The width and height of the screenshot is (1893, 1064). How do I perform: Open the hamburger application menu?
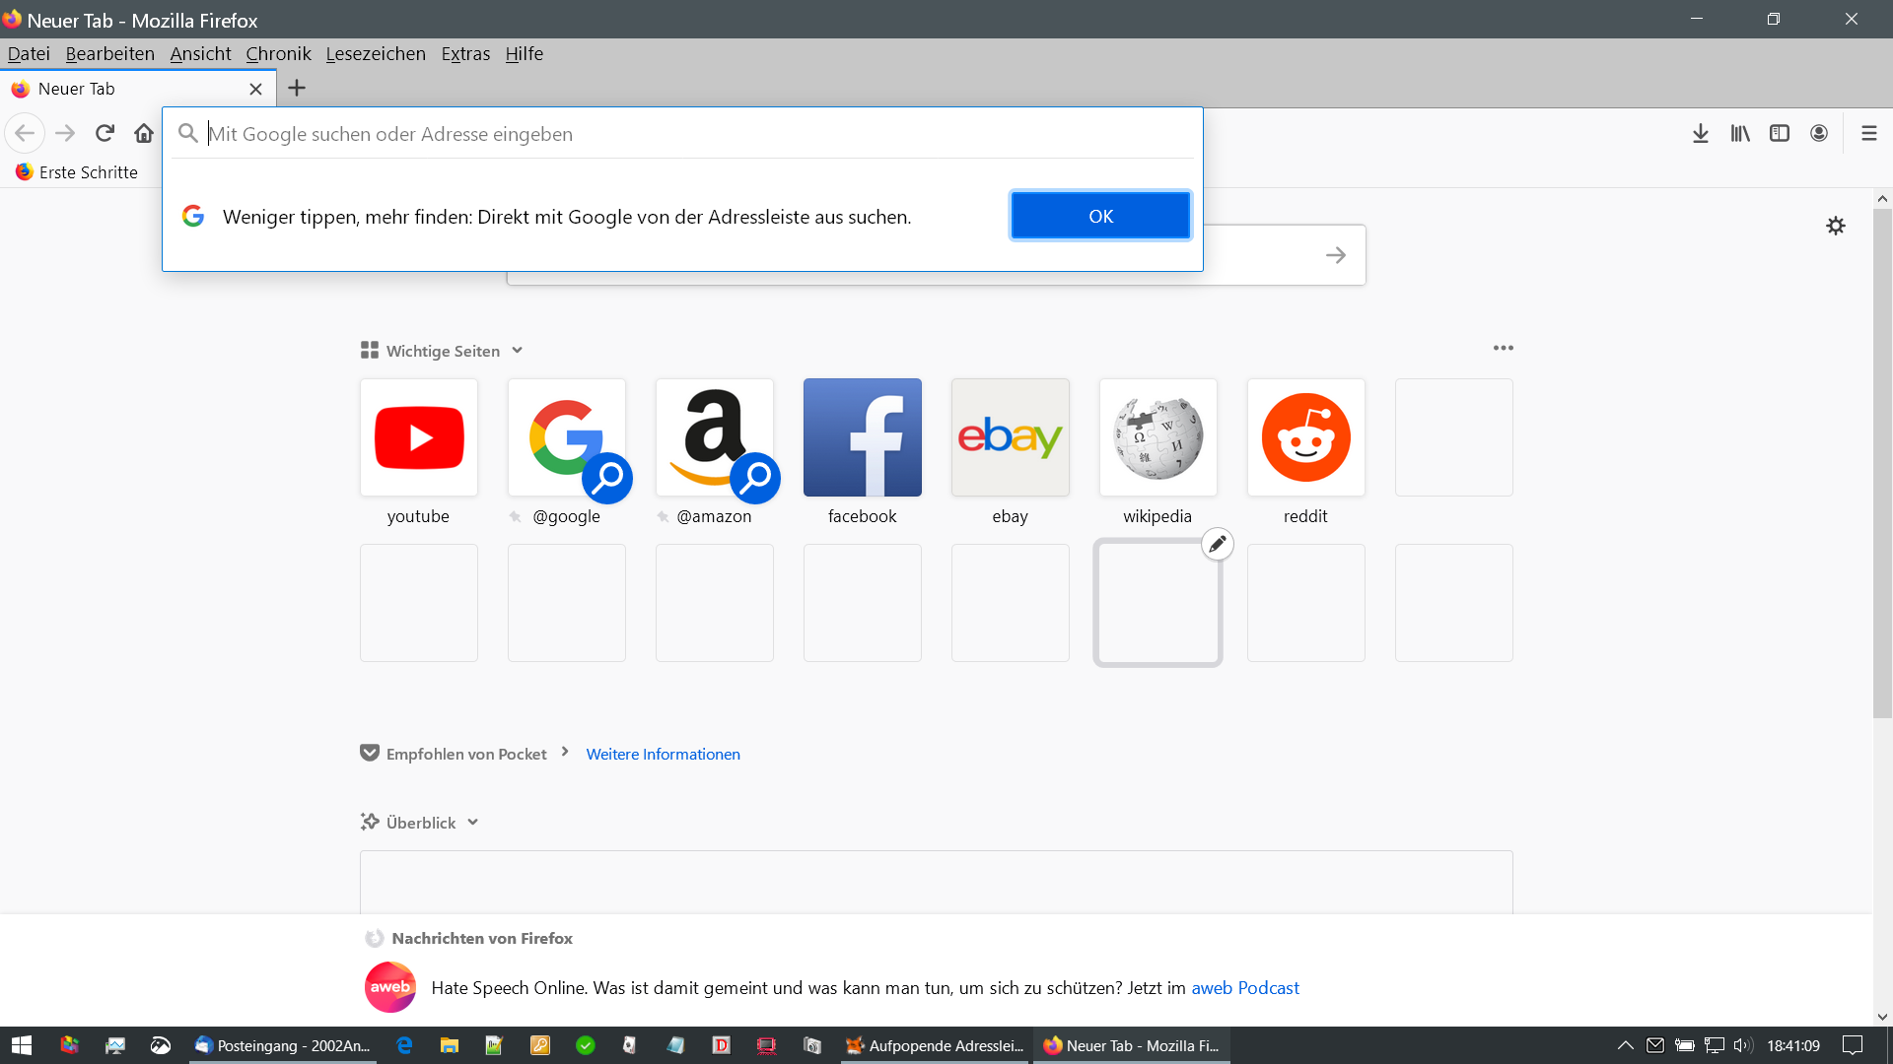click(1868, 133)
